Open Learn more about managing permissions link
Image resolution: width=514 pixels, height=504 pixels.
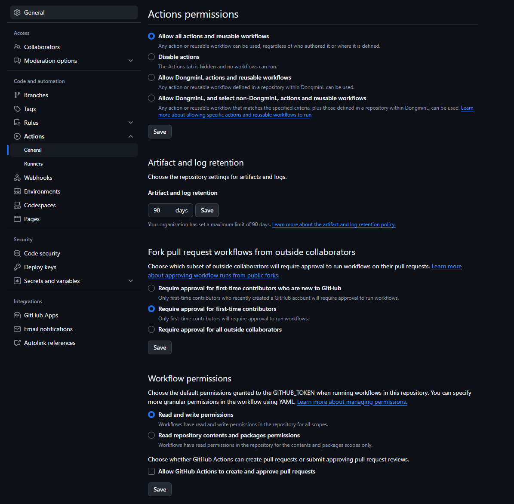pos(352,402)
